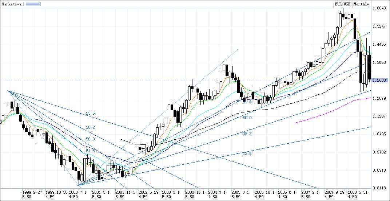Screen dimensions: 390x201
Task: Click the 2006-6-1 date label
Action: [287, 192]
